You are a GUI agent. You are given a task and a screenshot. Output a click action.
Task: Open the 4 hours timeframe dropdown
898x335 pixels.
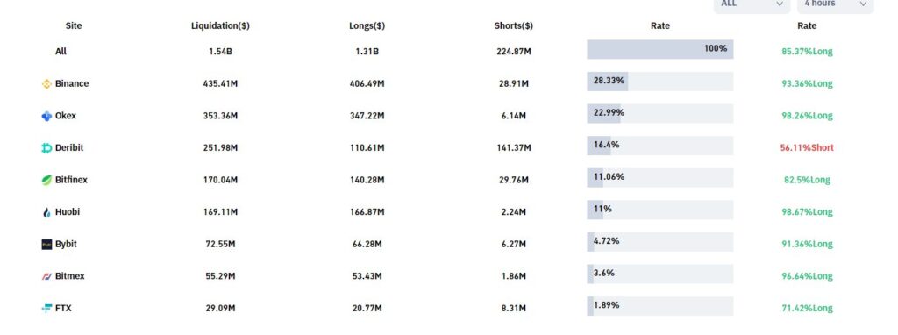tap(835, 4)
